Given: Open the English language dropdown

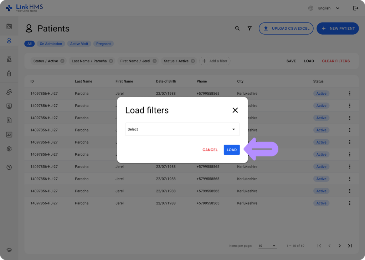Looking at the screenshot, I should pyautogui.click(x=328, y=8).
